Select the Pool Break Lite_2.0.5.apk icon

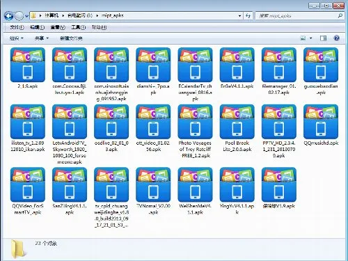(237, 122)
